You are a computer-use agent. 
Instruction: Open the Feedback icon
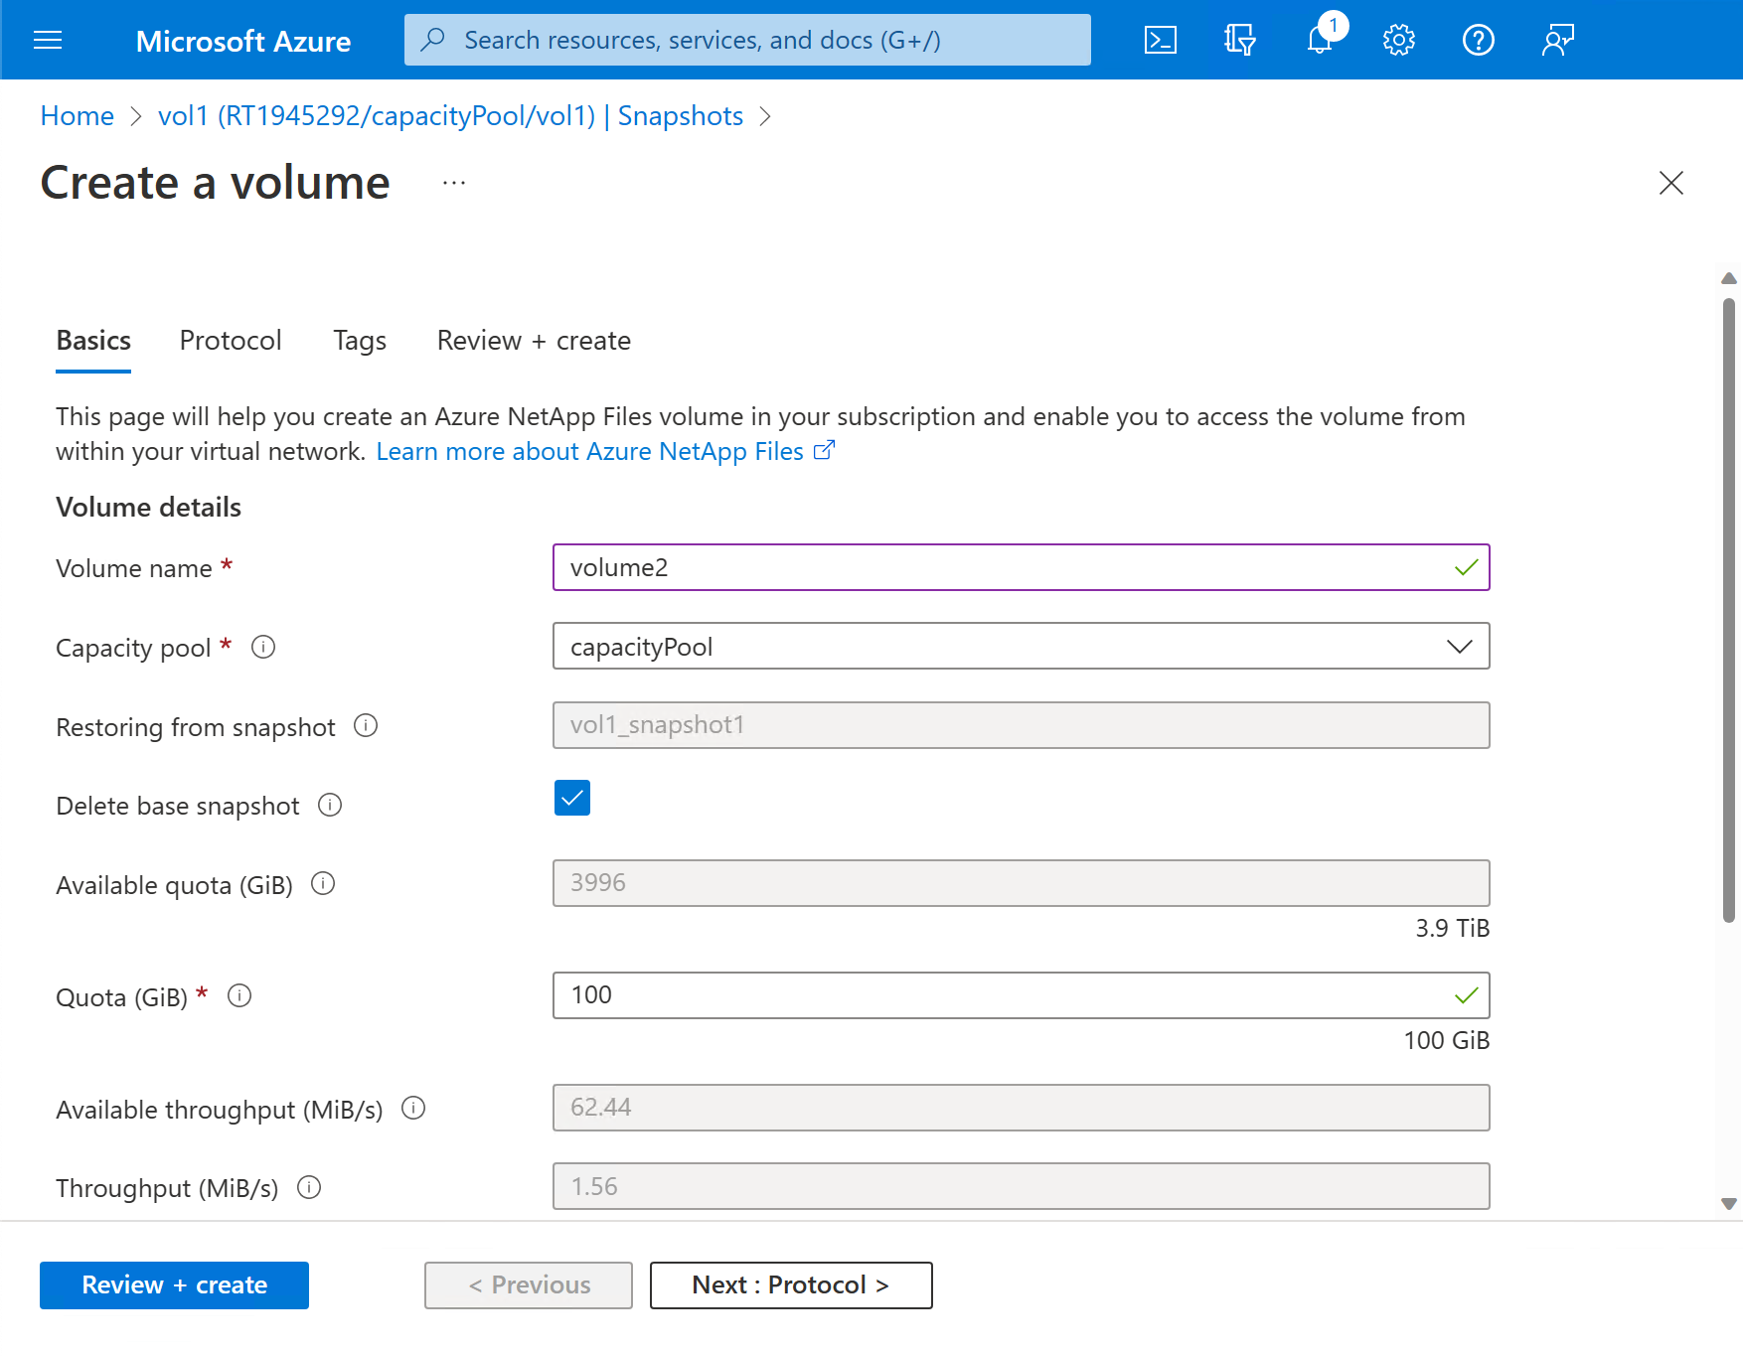click(x=1557, y=40)
